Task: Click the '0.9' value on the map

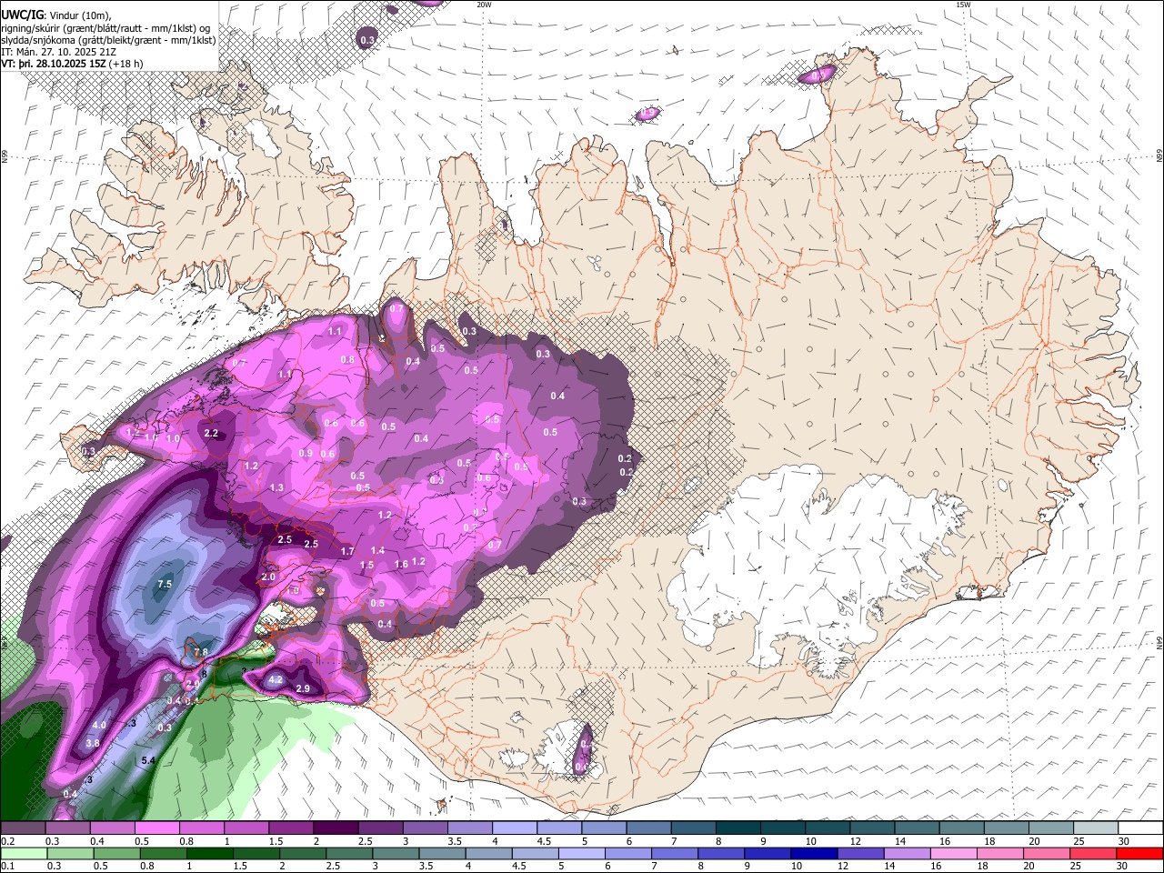Action: [306, 453]
